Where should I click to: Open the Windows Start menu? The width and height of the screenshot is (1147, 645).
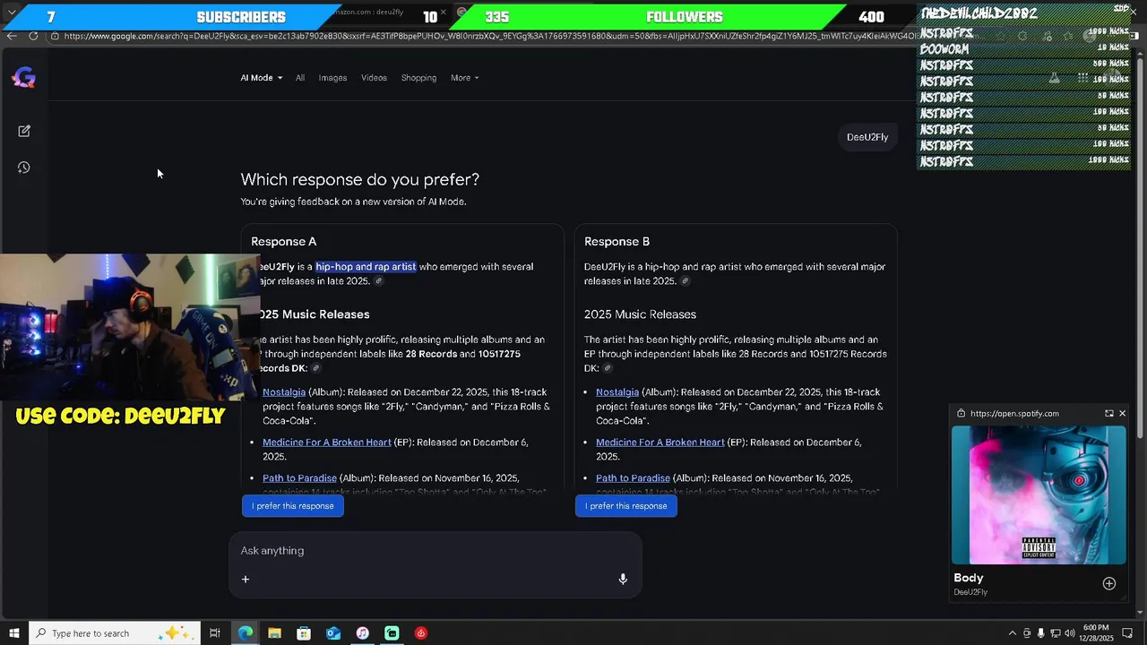tap(13, 633)
